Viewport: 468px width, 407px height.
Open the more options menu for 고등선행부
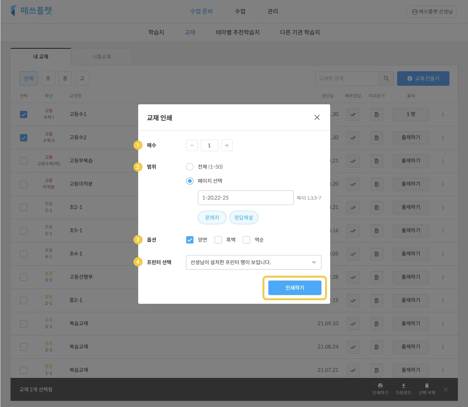pos(443,277)
